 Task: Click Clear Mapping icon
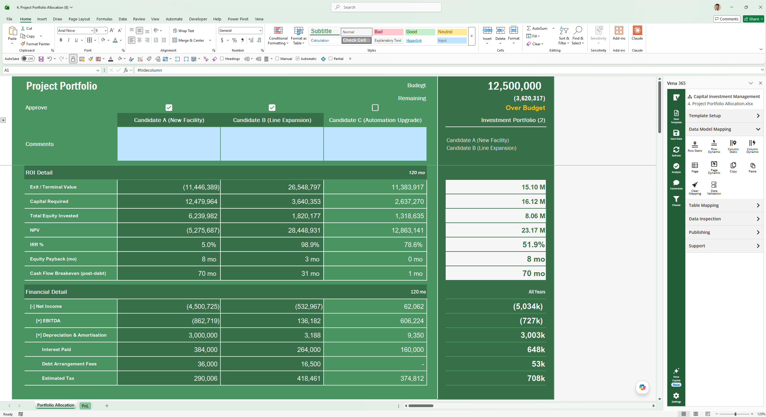[x=695, y=188]
